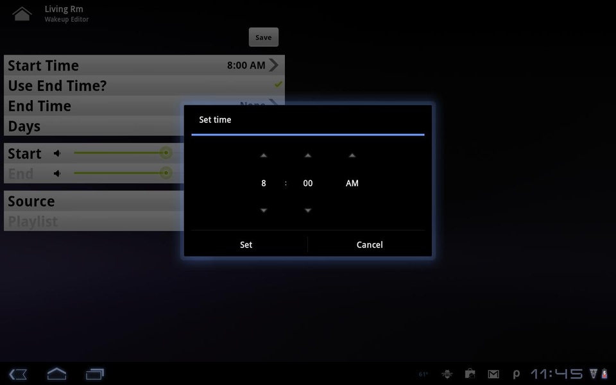Open the Gmail notification icon

coord(493,374)
